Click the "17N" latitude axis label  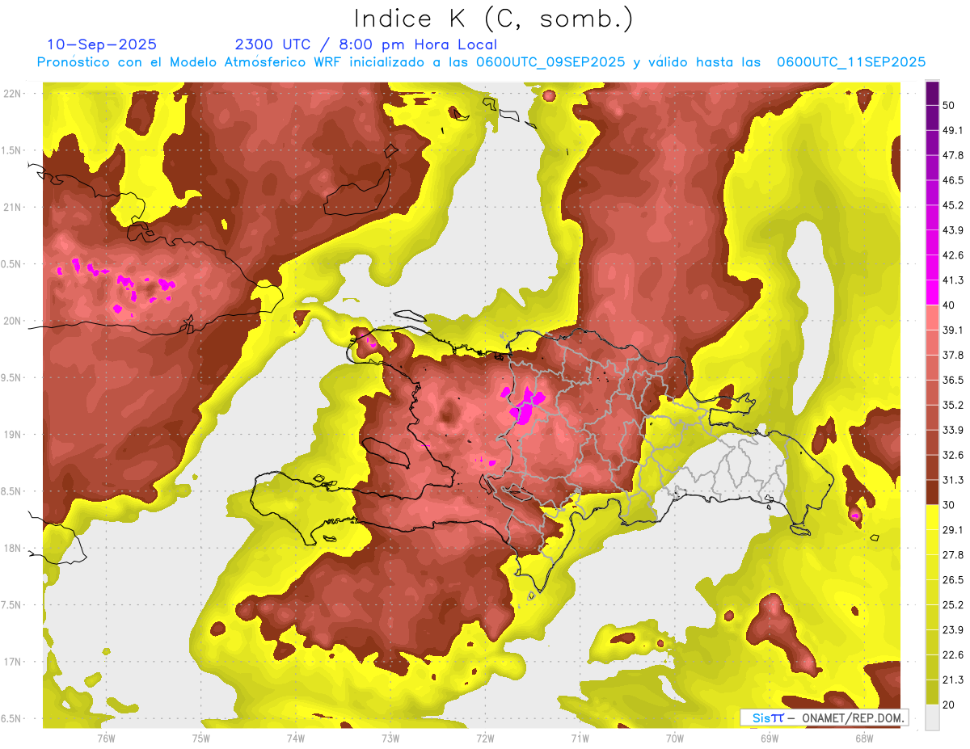12,662
